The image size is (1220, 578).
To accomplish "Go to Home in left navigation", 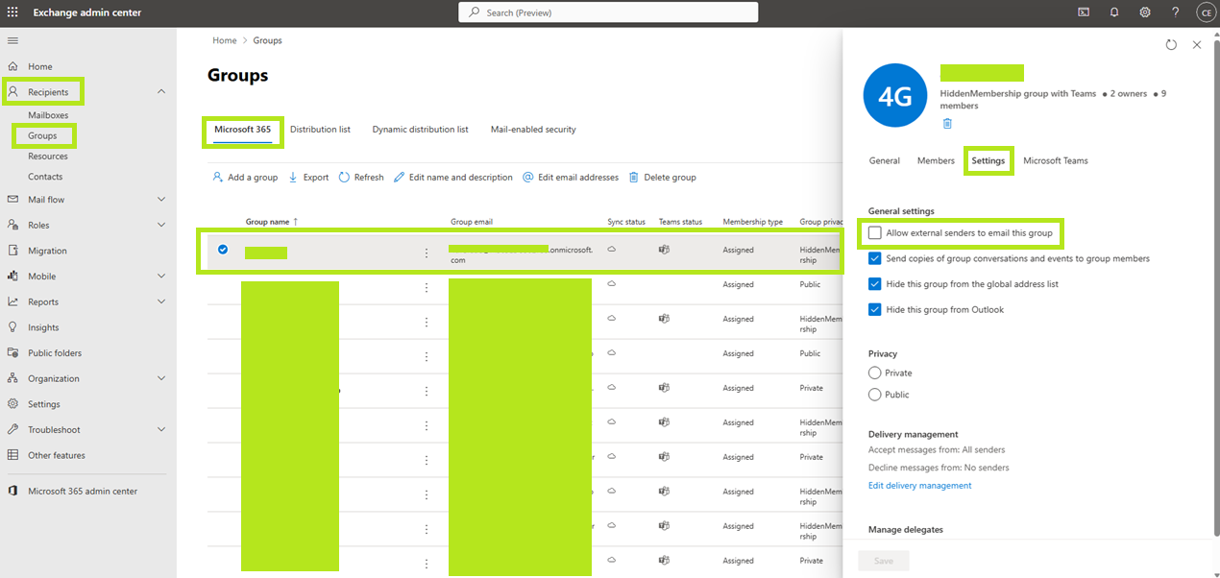I will (x=40, y=66).
